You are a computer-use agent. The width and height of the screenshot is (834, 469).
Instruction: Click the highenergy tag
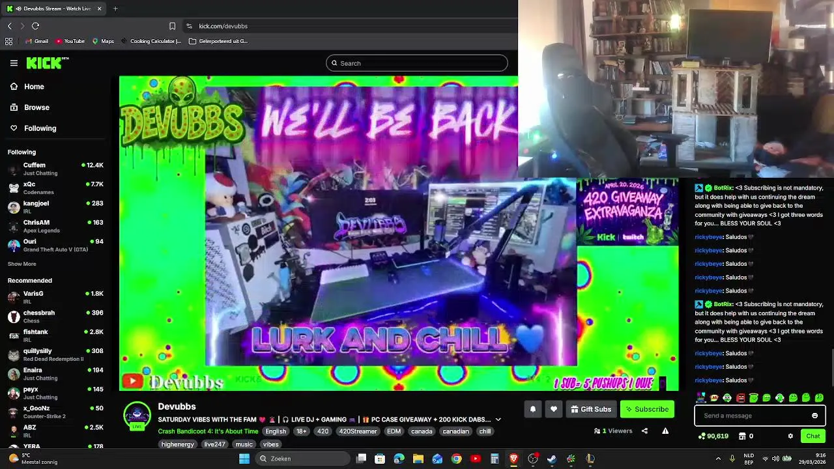click(177, 444)
